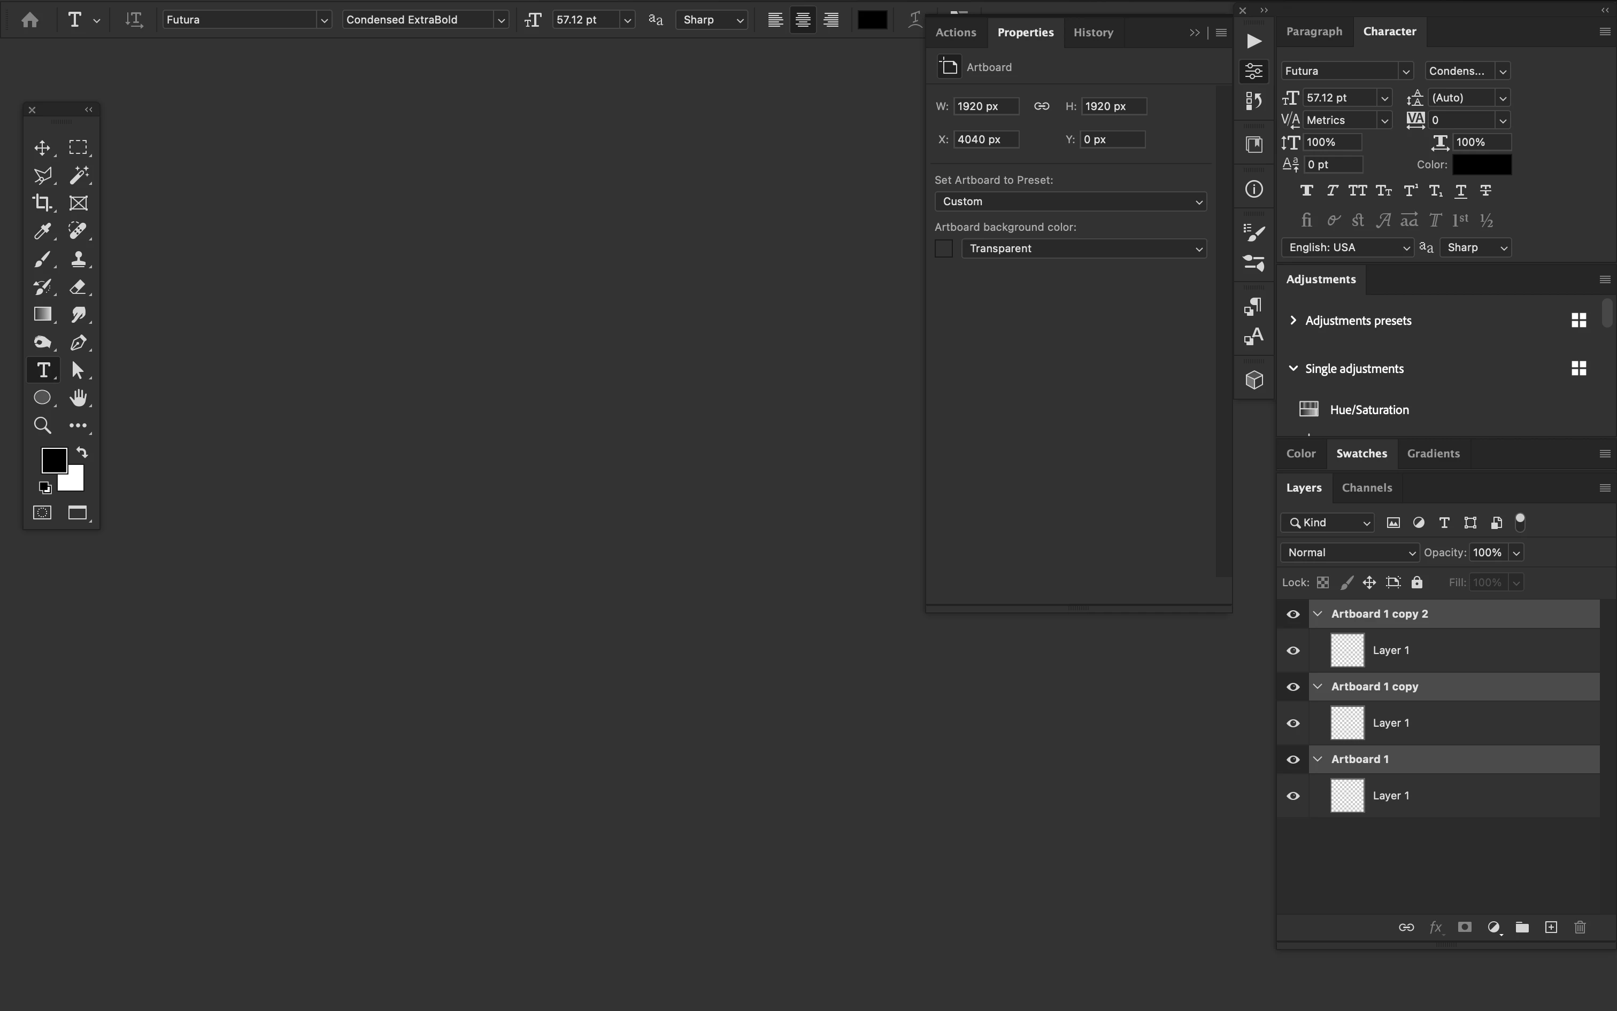Image resolution: width=1617 pixels, height=1011 pixels.
Task: Create a new layer with plus icon
Action: pyautogui.click(x=1551, y=927)
